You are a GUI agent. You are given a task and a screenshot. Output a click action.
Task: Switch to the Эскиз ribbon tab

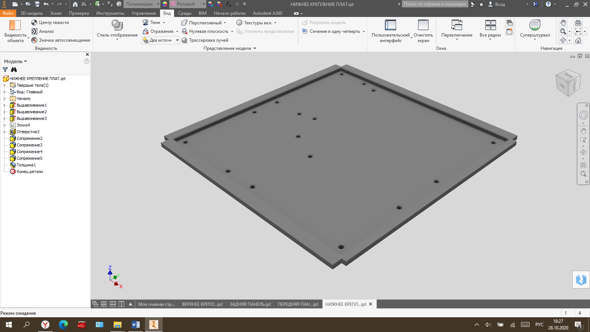click(x=56, y=13)
